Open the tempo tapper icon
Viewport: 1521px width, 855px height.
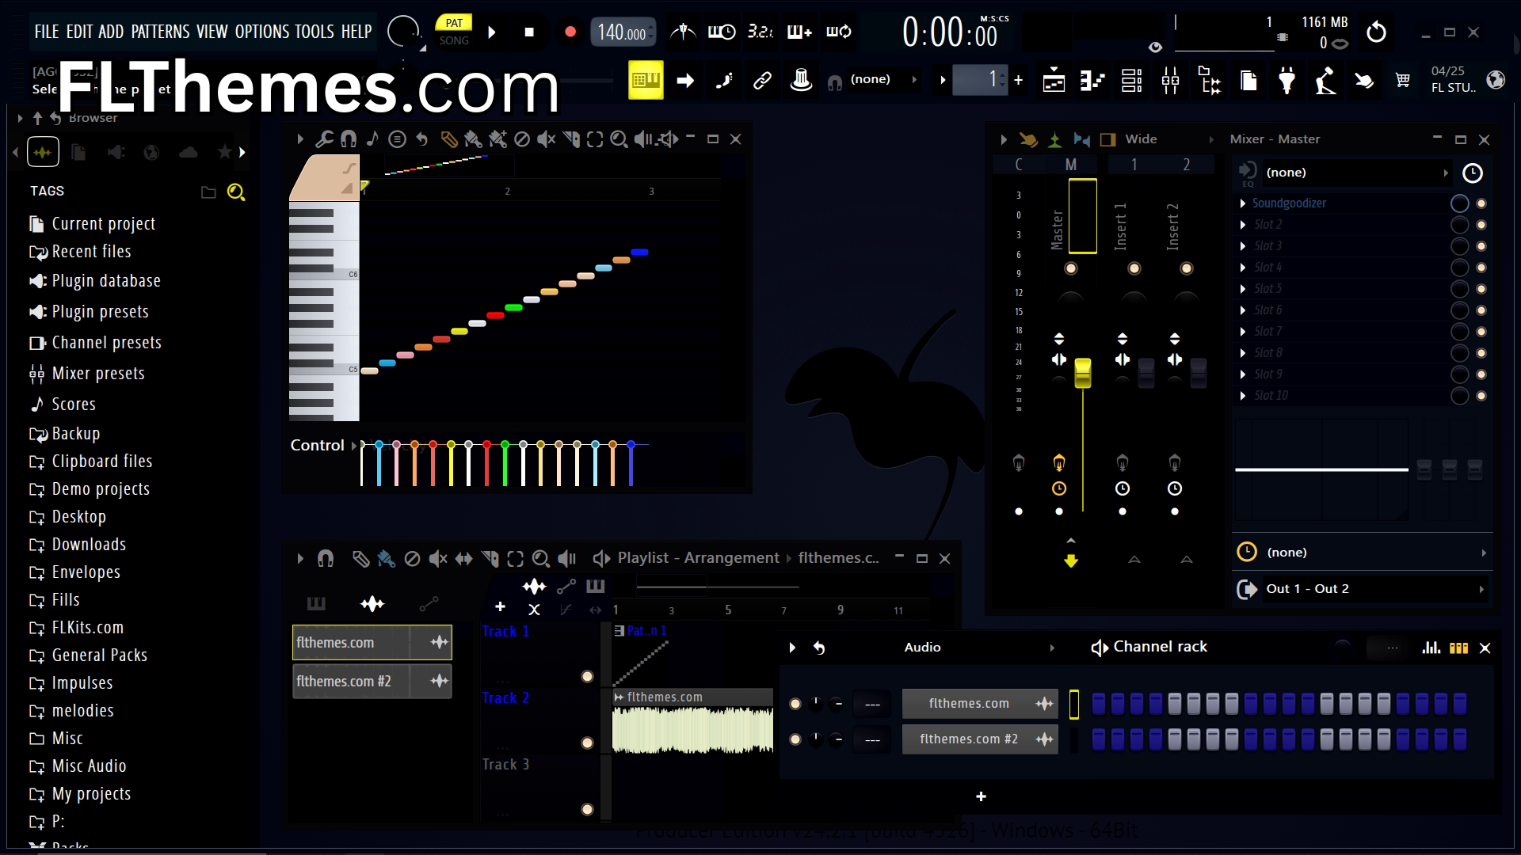point(1326,80)
